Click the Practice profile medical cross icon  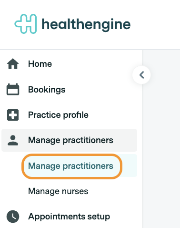pos(13,115)
